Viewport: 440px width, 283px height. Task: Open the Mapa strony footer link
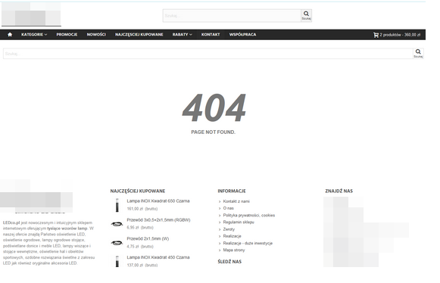(234, 250)
